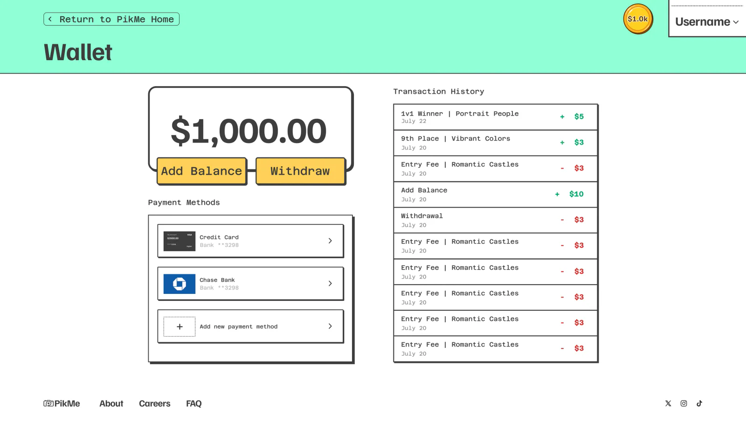Open the X social media icon
This screenshot has height=422, width=746.
click(668, 403)
